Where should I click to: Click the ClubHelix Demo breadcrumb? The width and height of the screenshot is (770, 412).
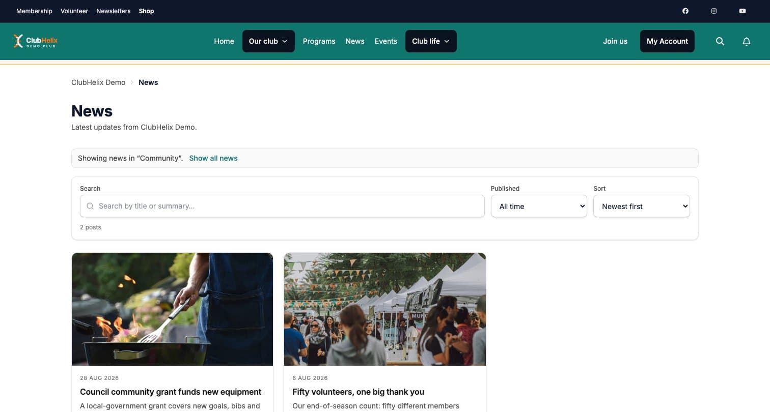[x=98, y=82]
